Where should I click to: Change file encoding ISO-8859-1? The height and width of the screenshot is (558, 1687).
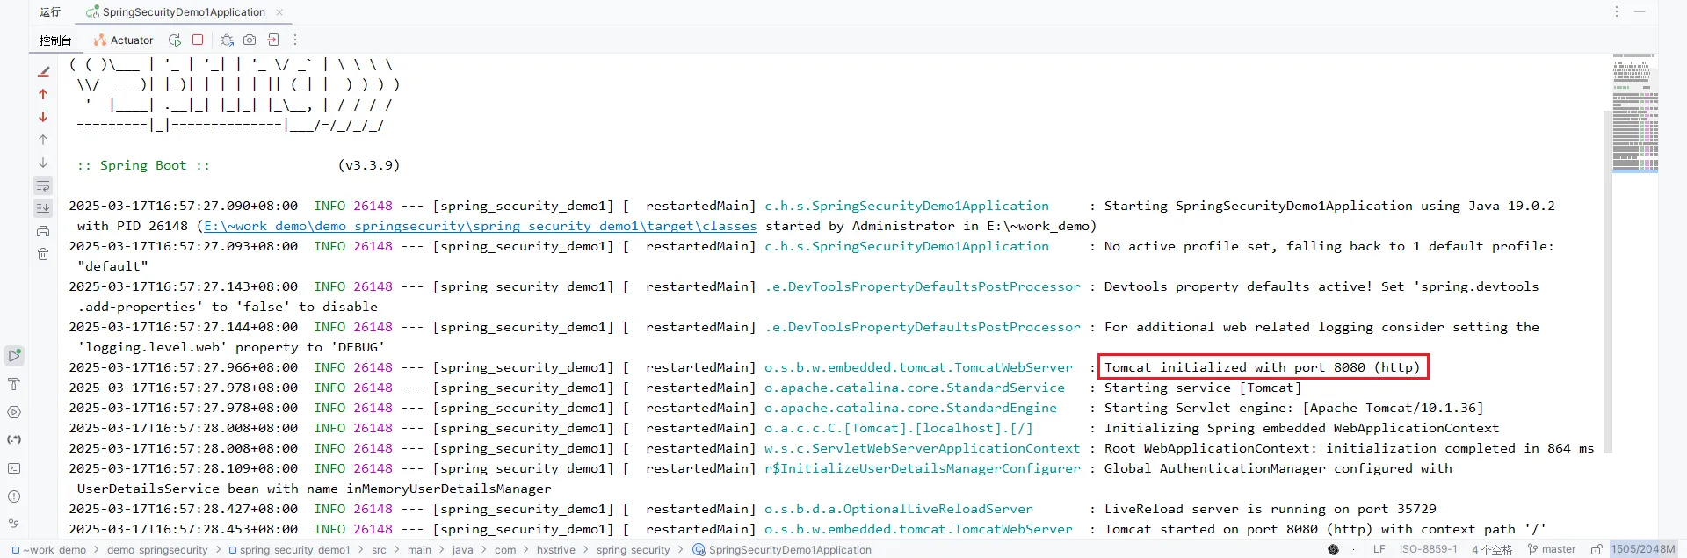1428,550
